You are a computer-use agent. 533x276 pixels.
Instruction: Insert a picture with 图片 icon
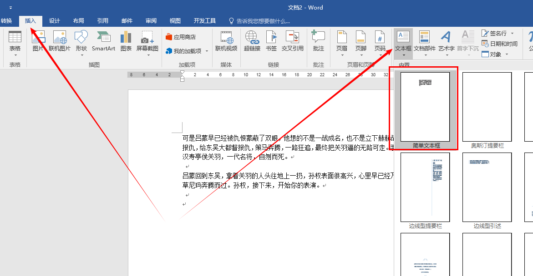click(38, 41)
